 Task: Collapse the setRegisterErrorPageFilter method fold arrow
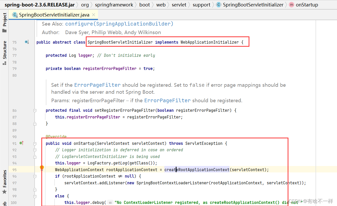[x=35, y=110]
